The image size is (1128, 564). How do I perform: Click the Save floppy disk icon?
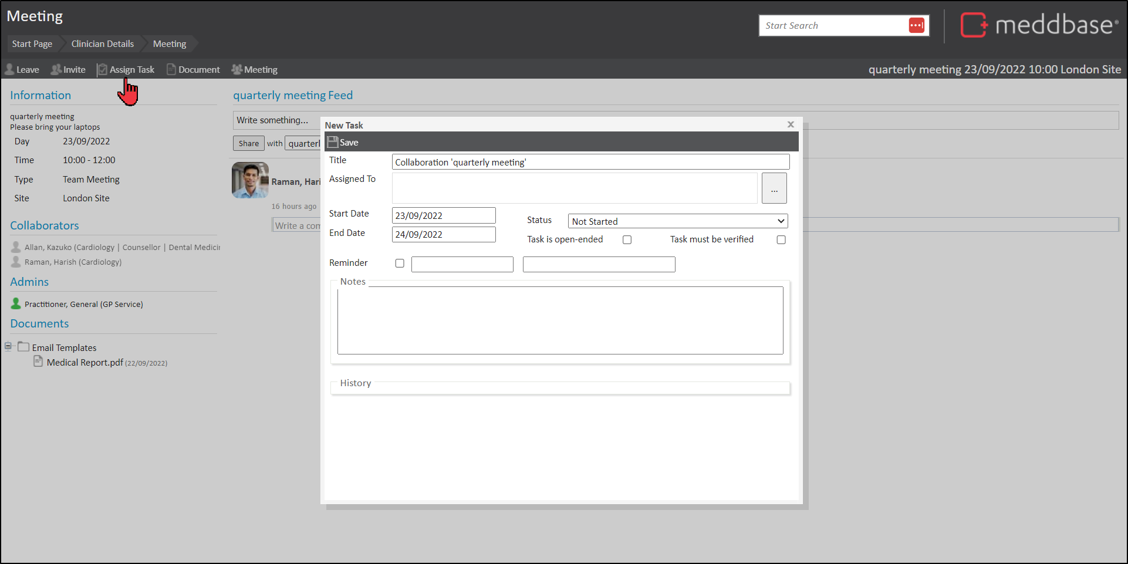click(333, 142)
